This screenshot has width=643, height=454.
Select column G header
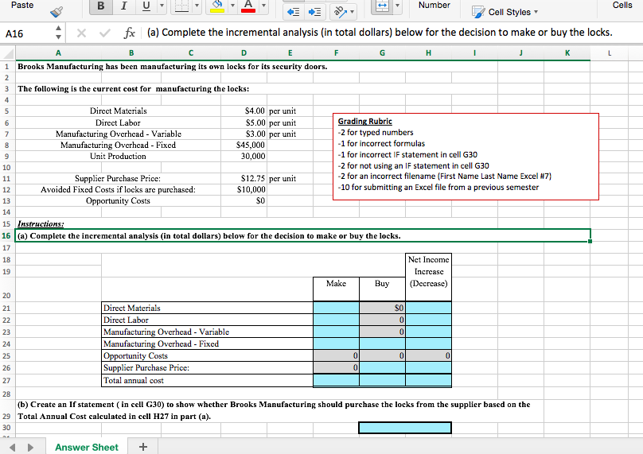(x=382, y=52)
